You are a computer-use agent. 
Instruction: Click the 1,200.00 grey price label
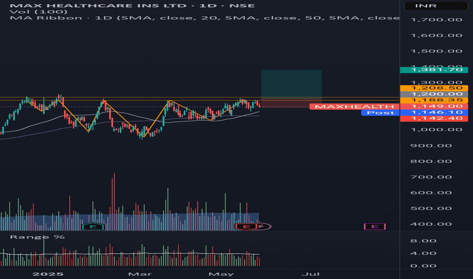tap(434, 94)
